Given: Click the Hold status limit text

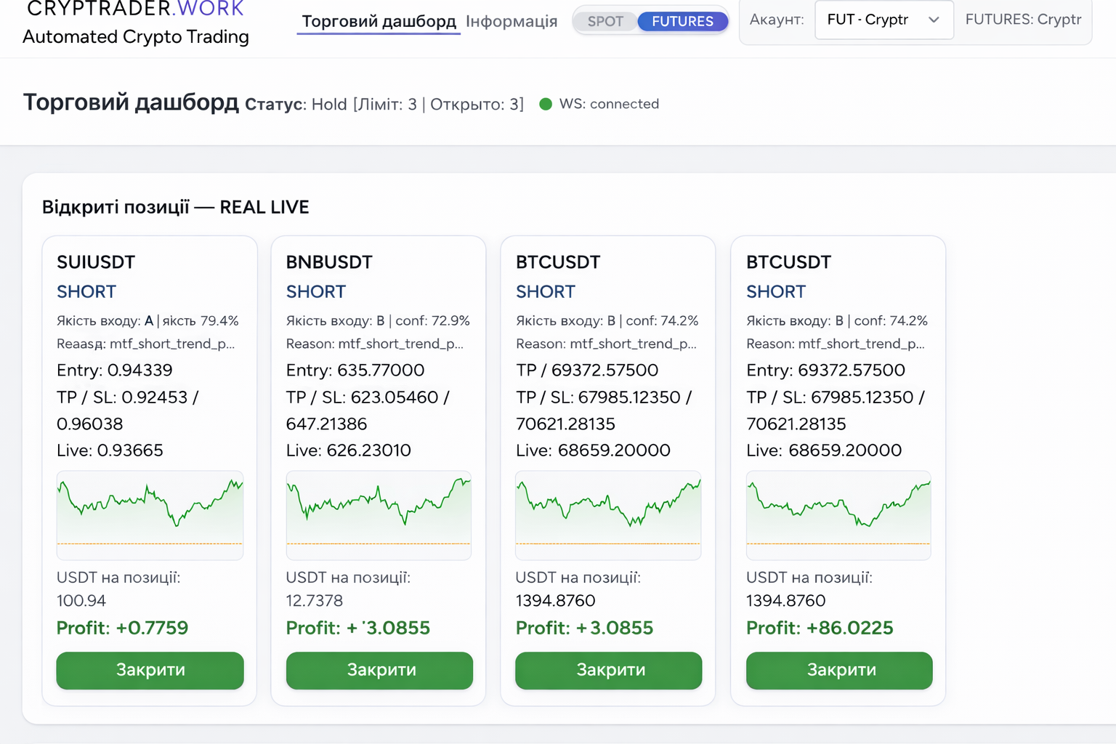Looking at the screenshot, I should pyautogui.click(x=417, y=104).
